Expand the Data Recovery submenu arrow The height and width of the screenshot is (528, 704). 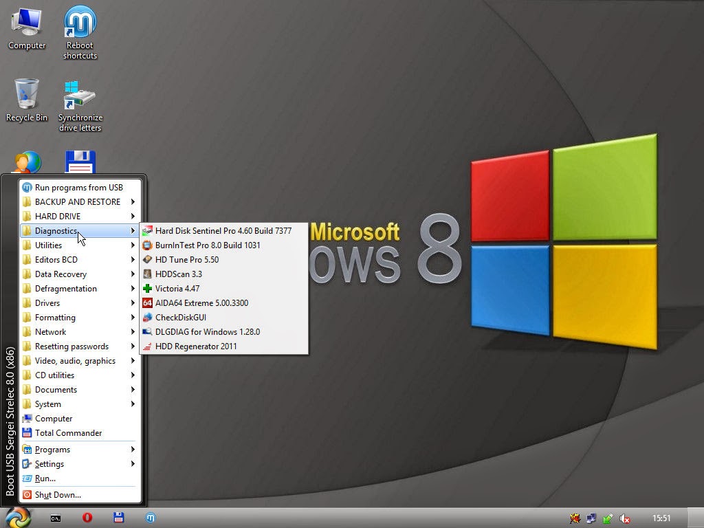[133, 274]
